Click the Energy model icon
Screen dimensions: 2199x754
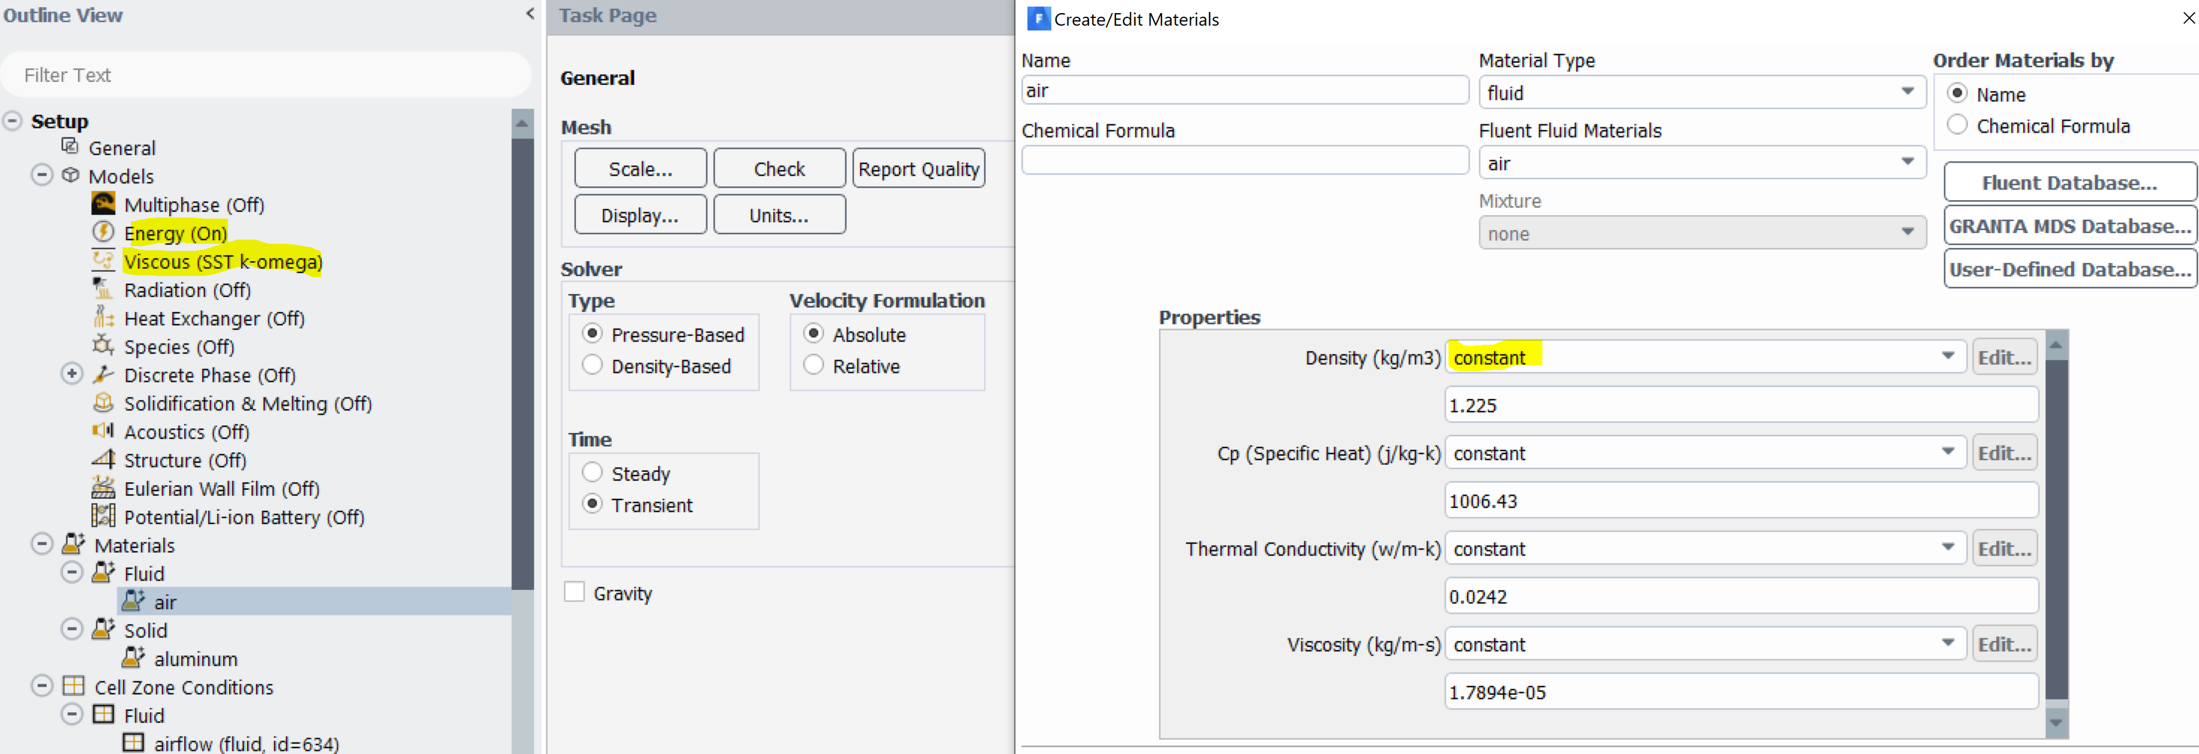point(103,232)
